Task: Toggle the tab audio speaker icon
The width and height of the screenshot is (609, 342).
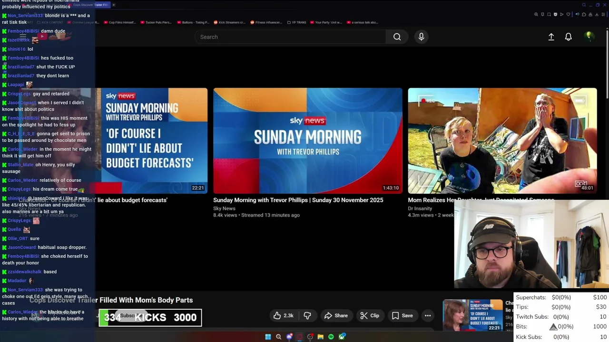Action: pyautogui.click(x=578, y=14)
